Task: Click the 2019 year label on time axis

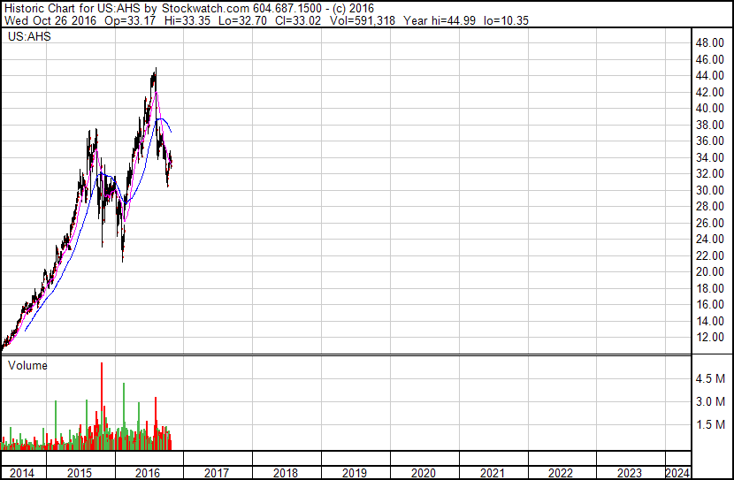Action: (x=355, y=473)
